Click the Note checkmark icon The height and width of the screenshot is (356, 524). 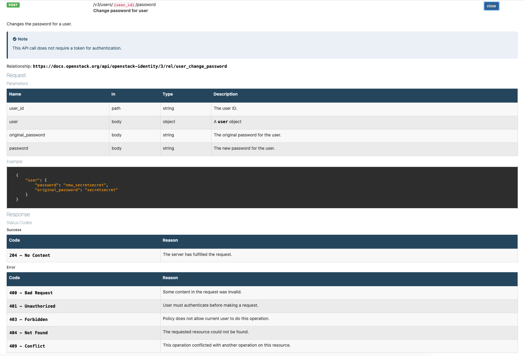coord(15,39)
